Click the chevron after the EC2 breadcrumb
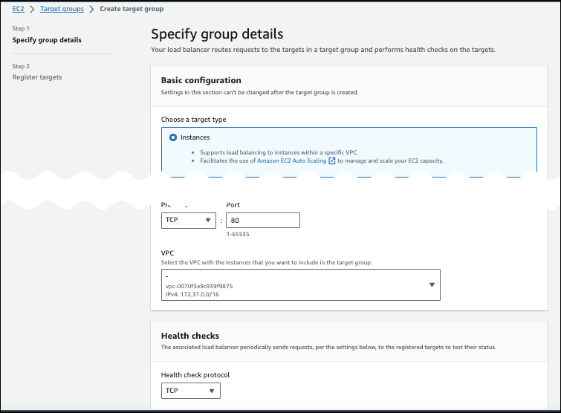This screenshot has width=561, height=413. pos(32,9)
